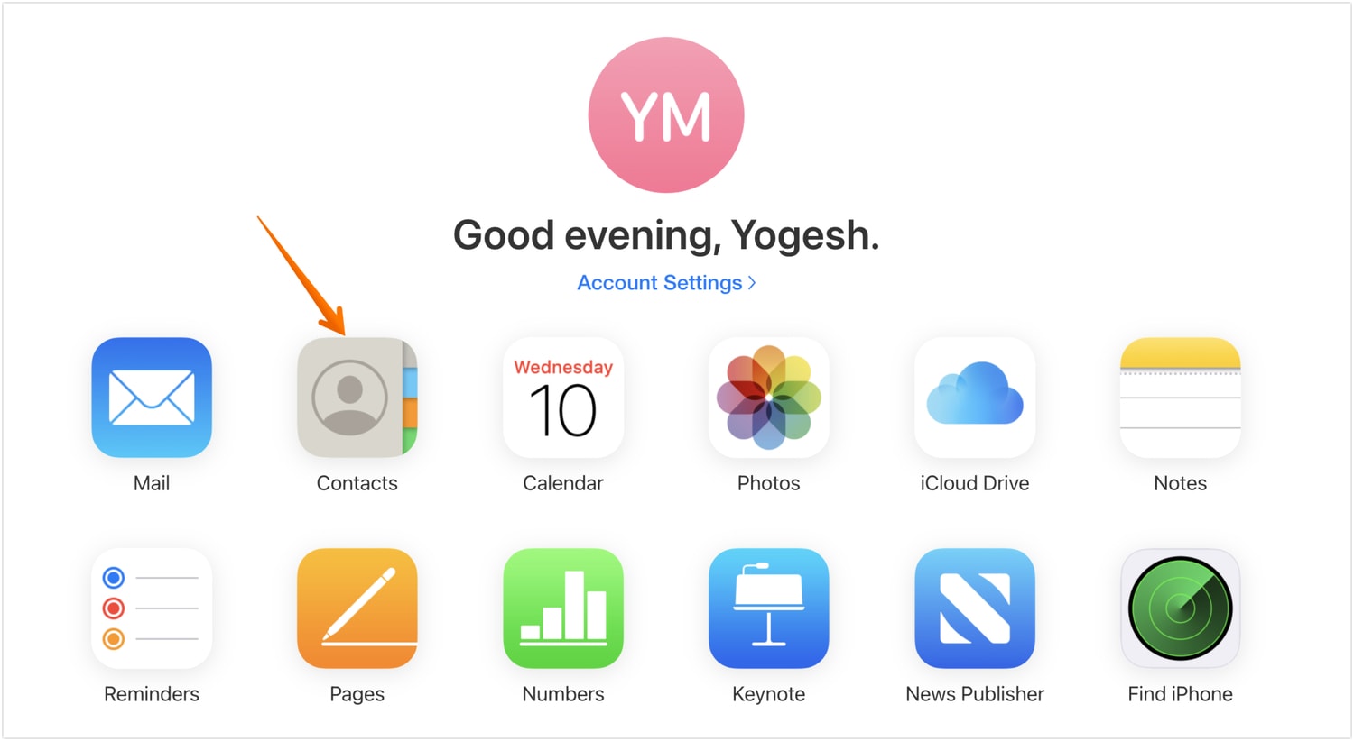Open the News Publisher icon
The width and height of the screenshot is (1354, 741).
pos(975,608)
